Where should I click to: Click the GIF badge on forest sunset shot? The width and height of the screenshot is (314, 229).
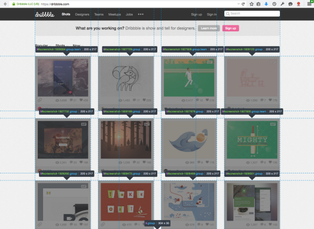pos(147,124)
